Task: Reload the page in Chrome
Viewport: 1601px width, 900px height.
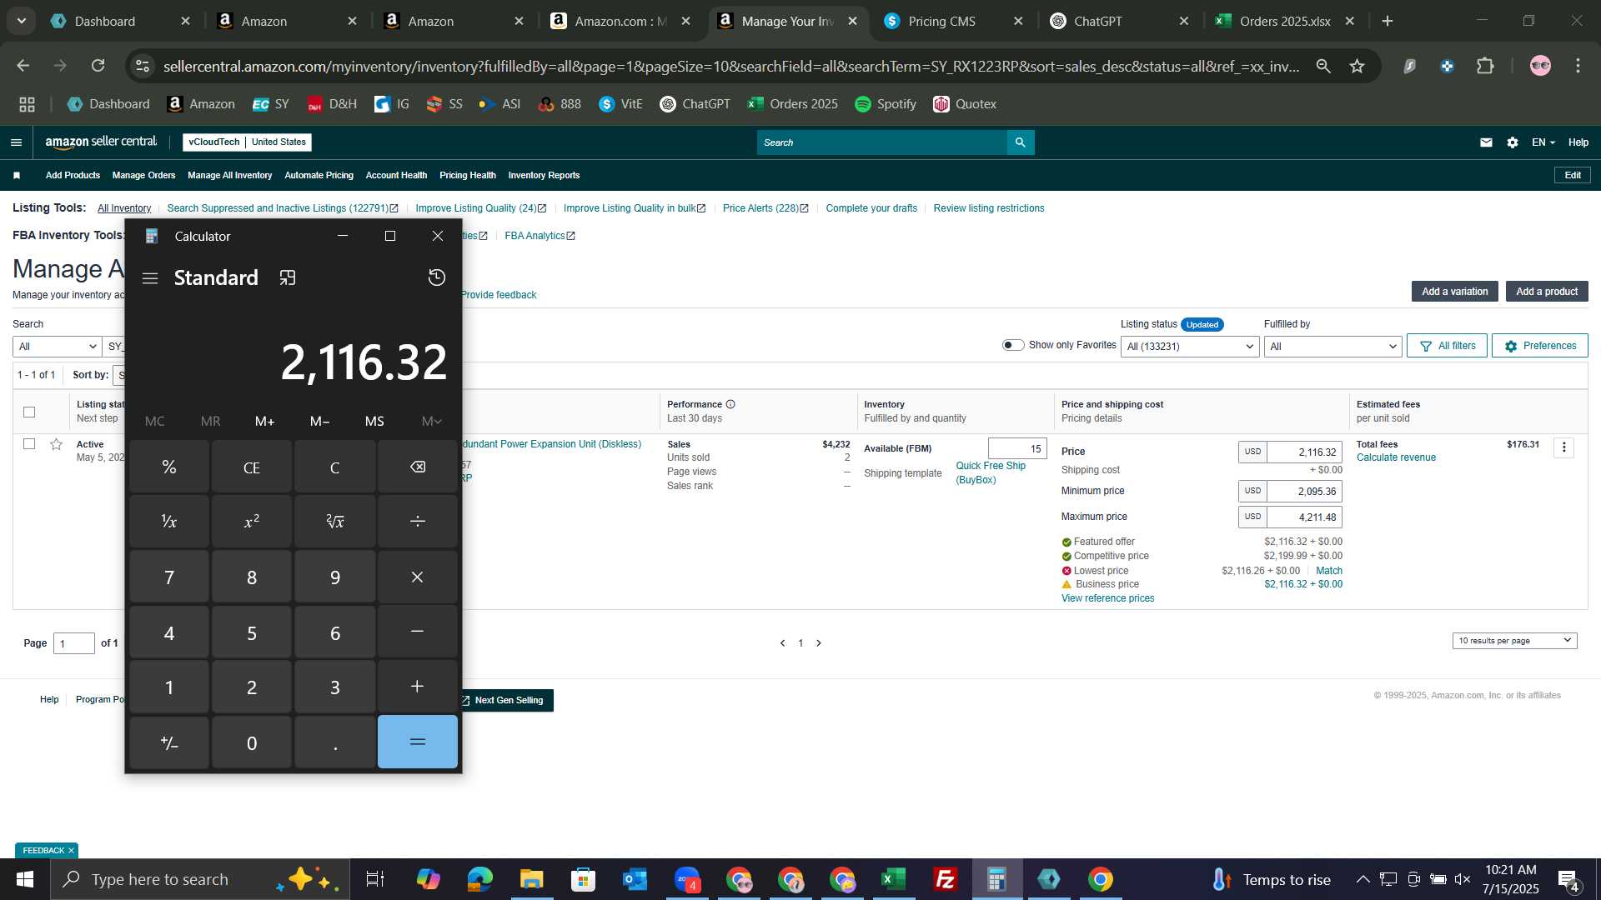Action: (98, 66)
